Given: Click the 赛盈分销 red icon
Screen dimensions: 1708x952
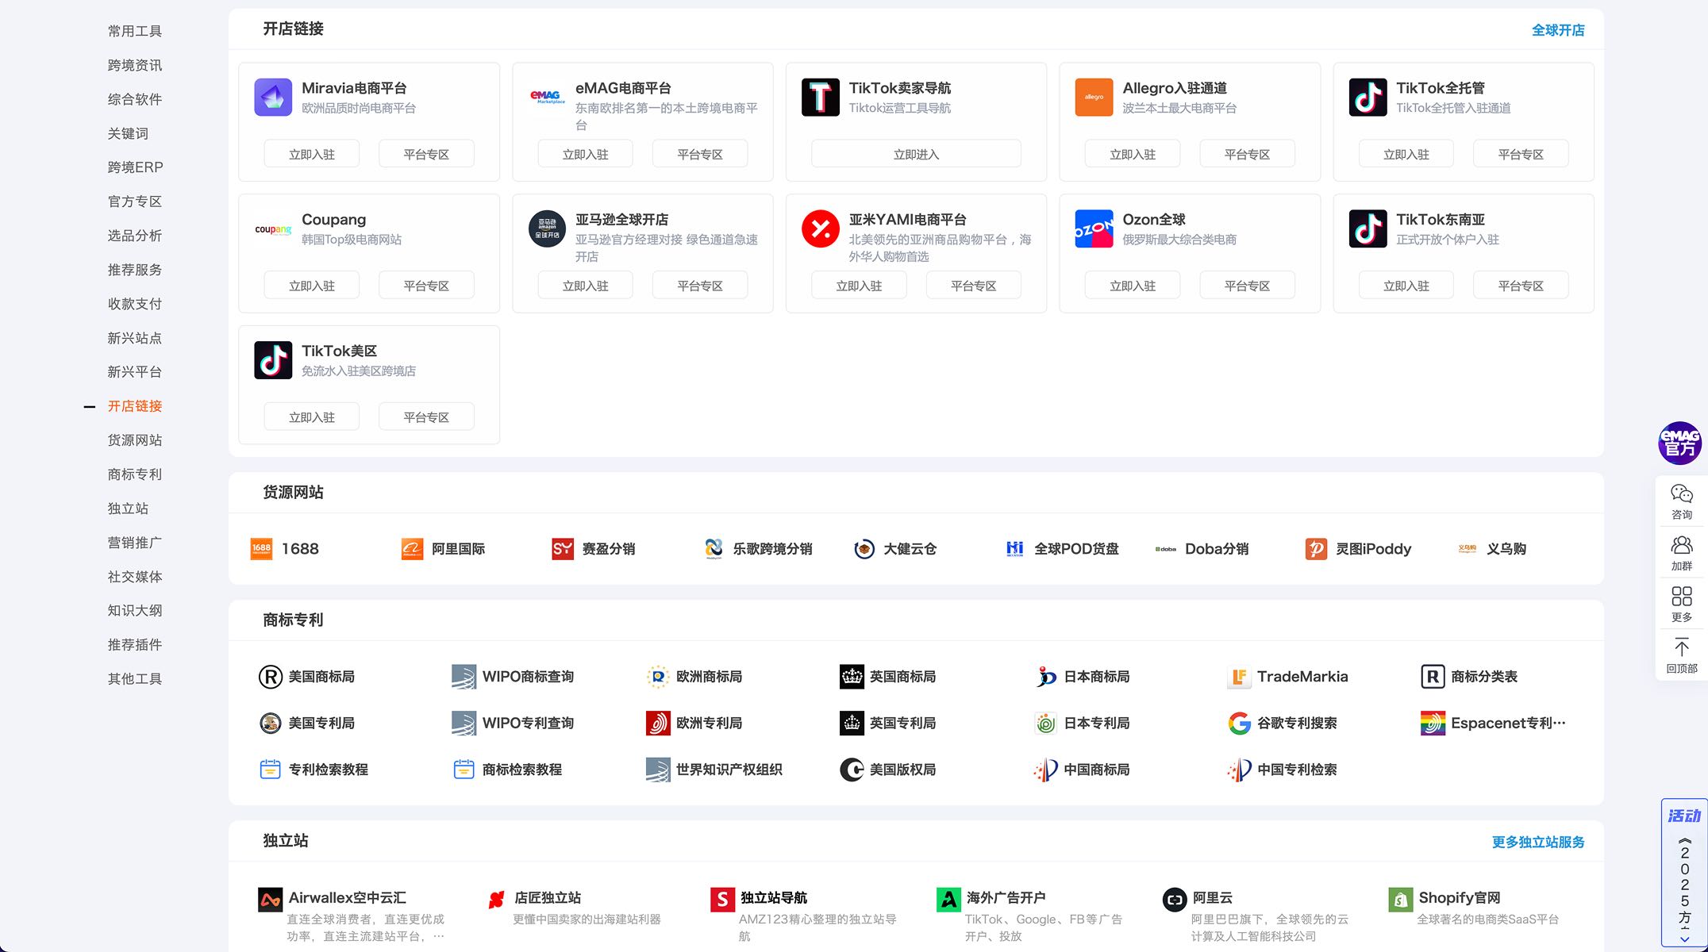Looking at the screenshot, I should click(x=563, y=549).
